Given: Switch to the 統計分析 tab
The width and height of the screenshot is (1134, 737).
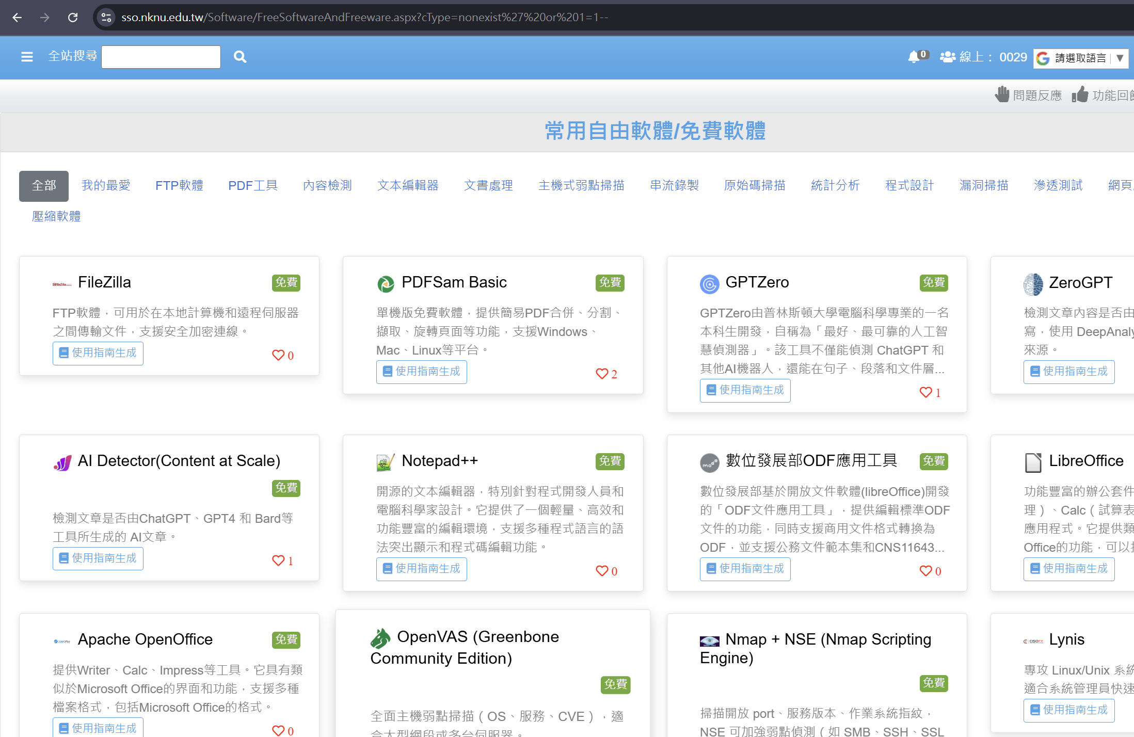Looking at the screenshot, I should (835, 186).
